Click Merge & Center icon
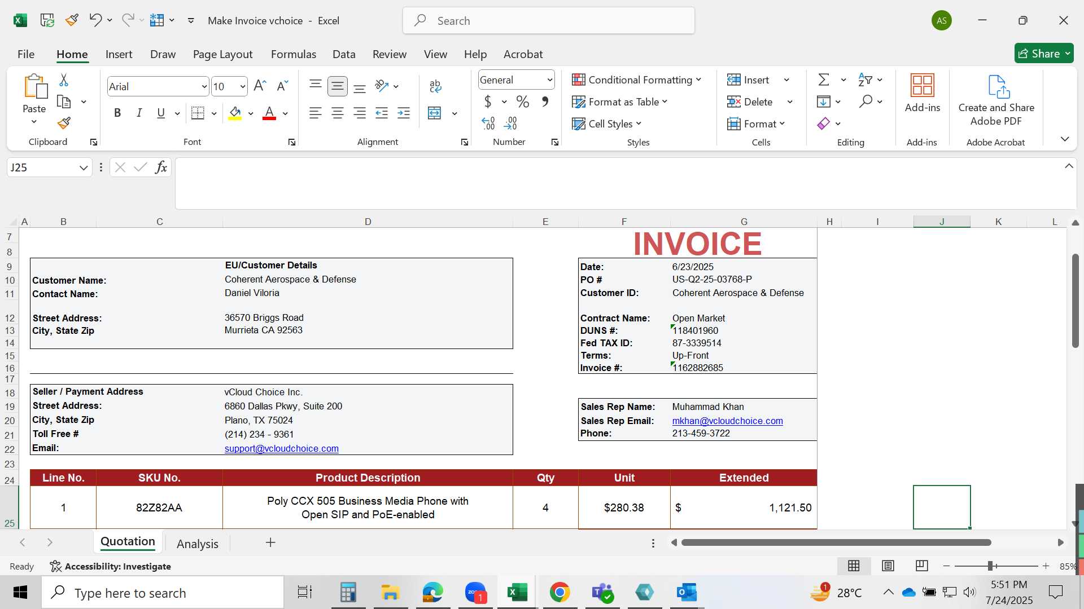 coord(434,113)
